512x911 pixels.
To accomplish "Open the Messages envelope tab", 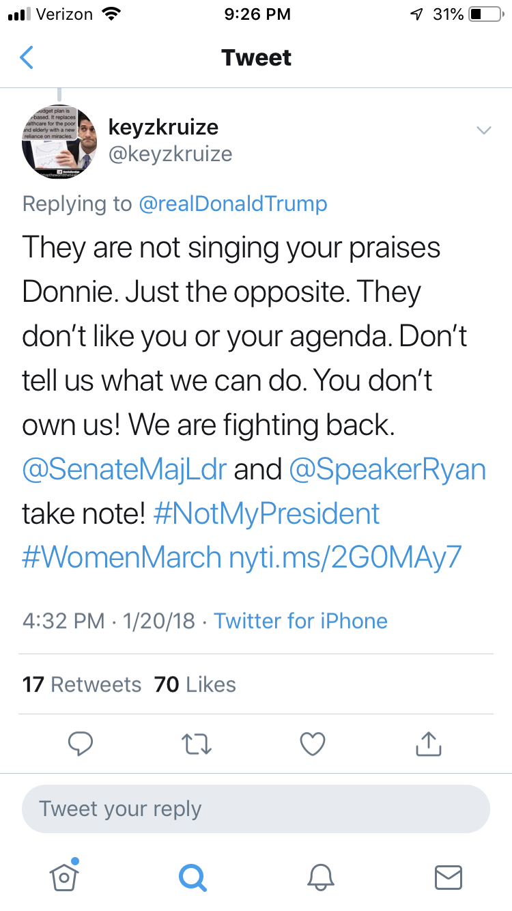I will point(449,877).
